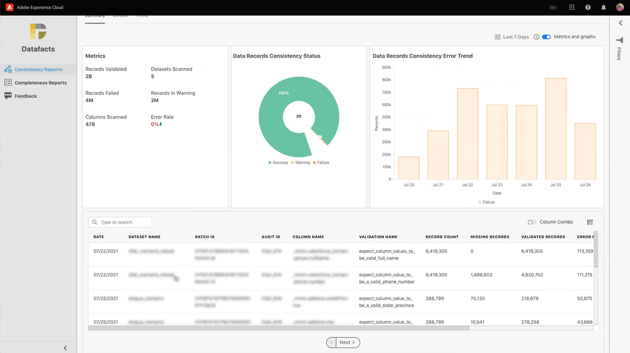The width and height of the screenshot is (630, 353).
Task: Click the Completeness Reports checklist icon
Action: [8, 83]
